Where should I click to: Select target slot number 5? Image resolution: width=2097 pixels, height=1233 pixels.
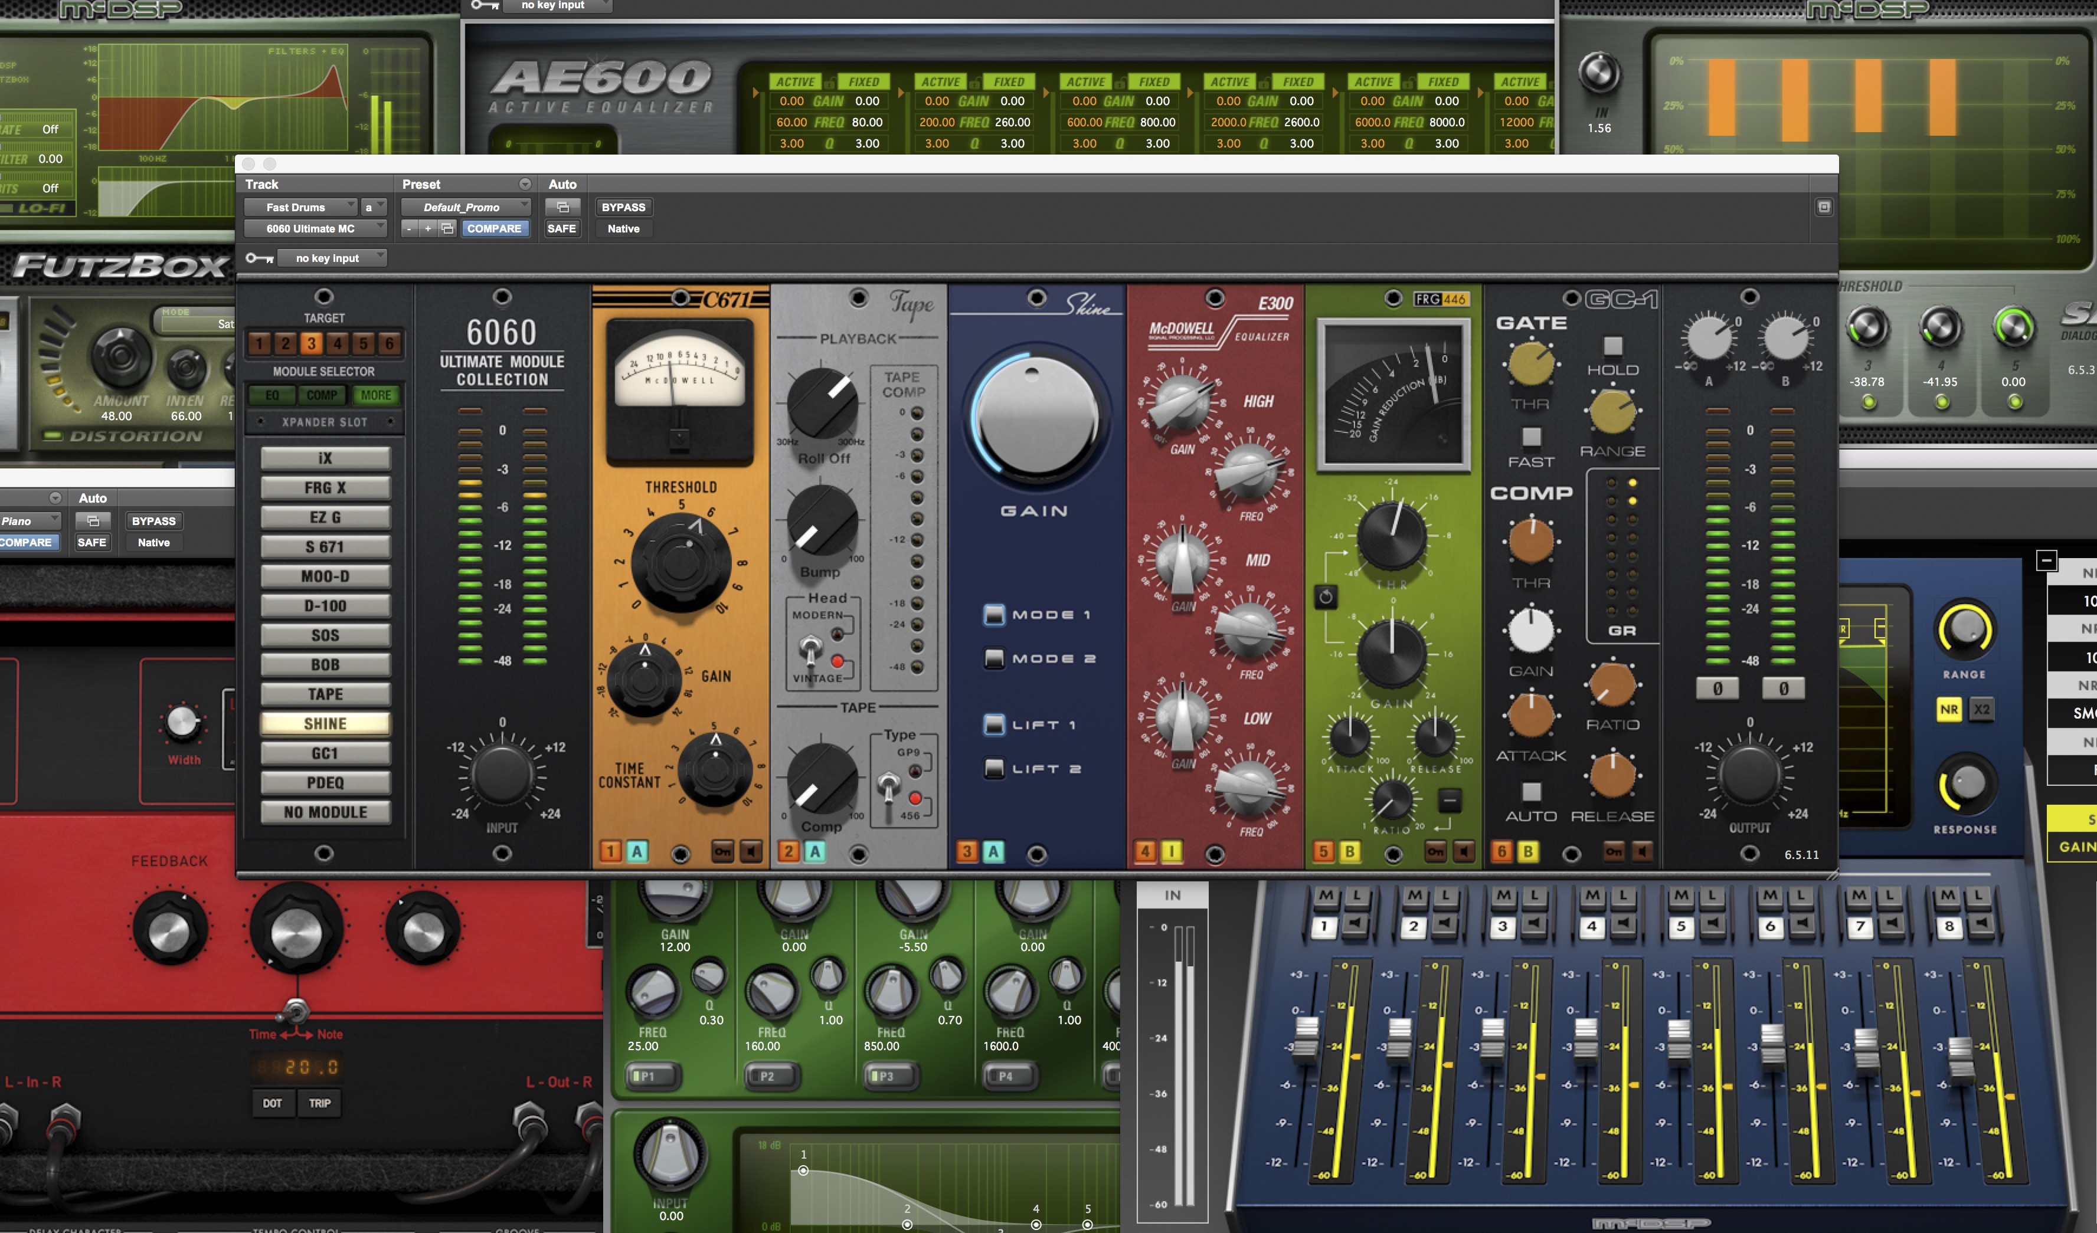pos(363,343)
